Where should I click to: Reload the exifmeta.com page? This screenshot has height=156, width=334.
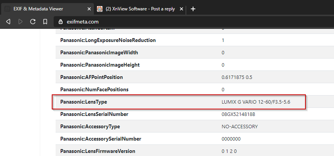[33, 22]
